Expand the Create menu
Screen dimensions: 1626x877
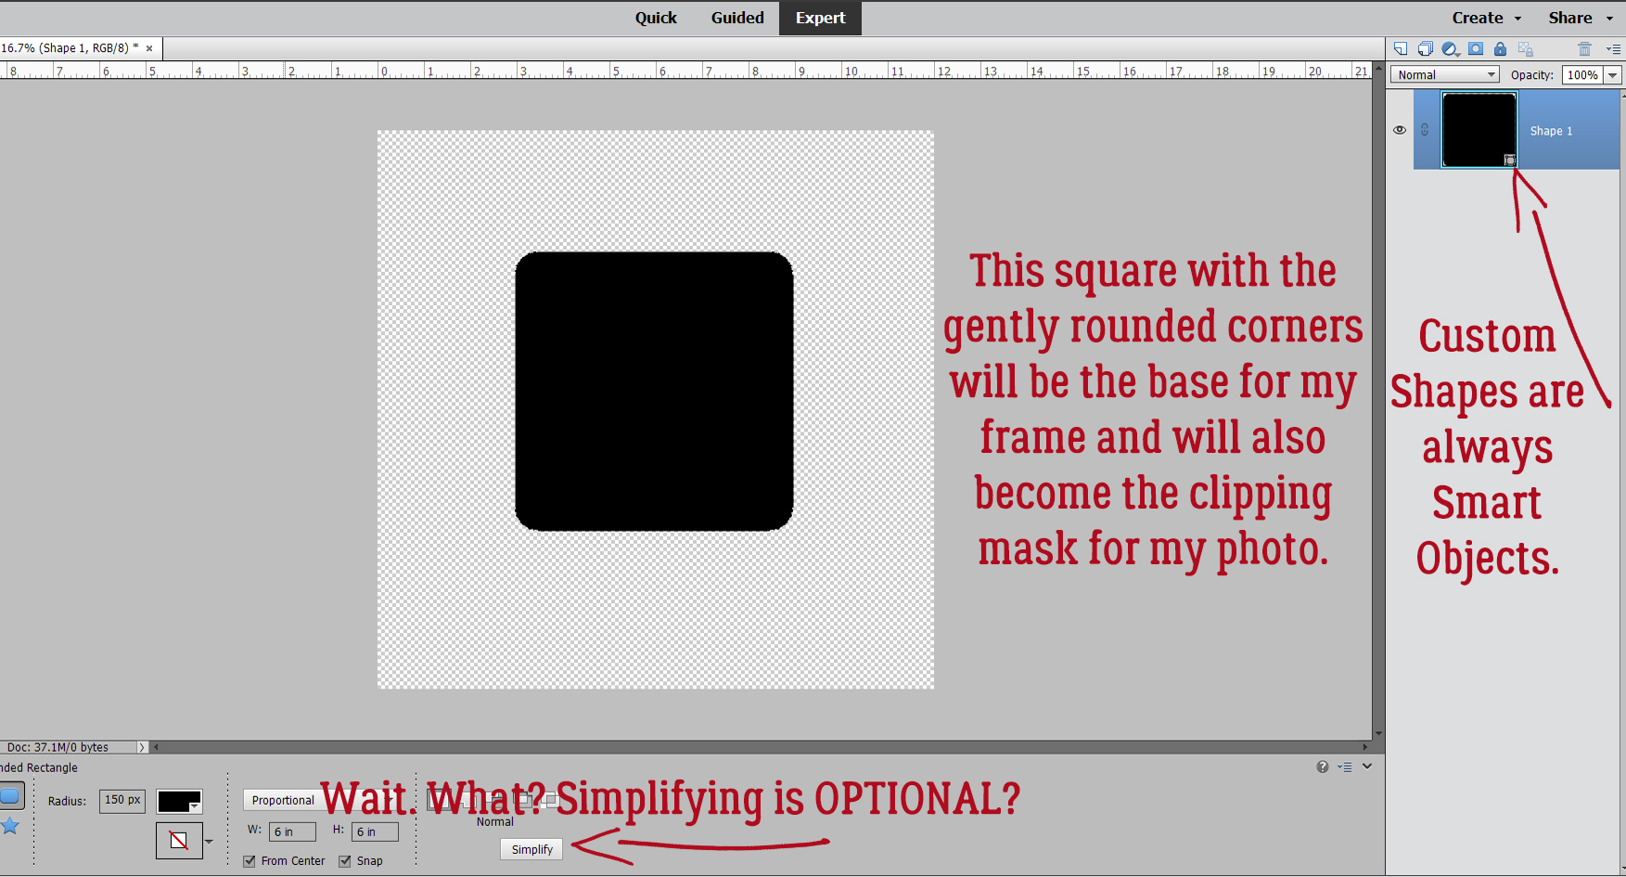pyautogui.click(x=1486, y=18)
